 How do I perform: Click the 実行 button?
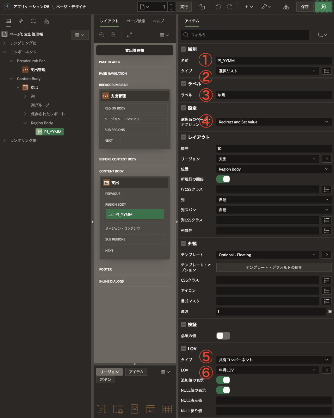184,7
